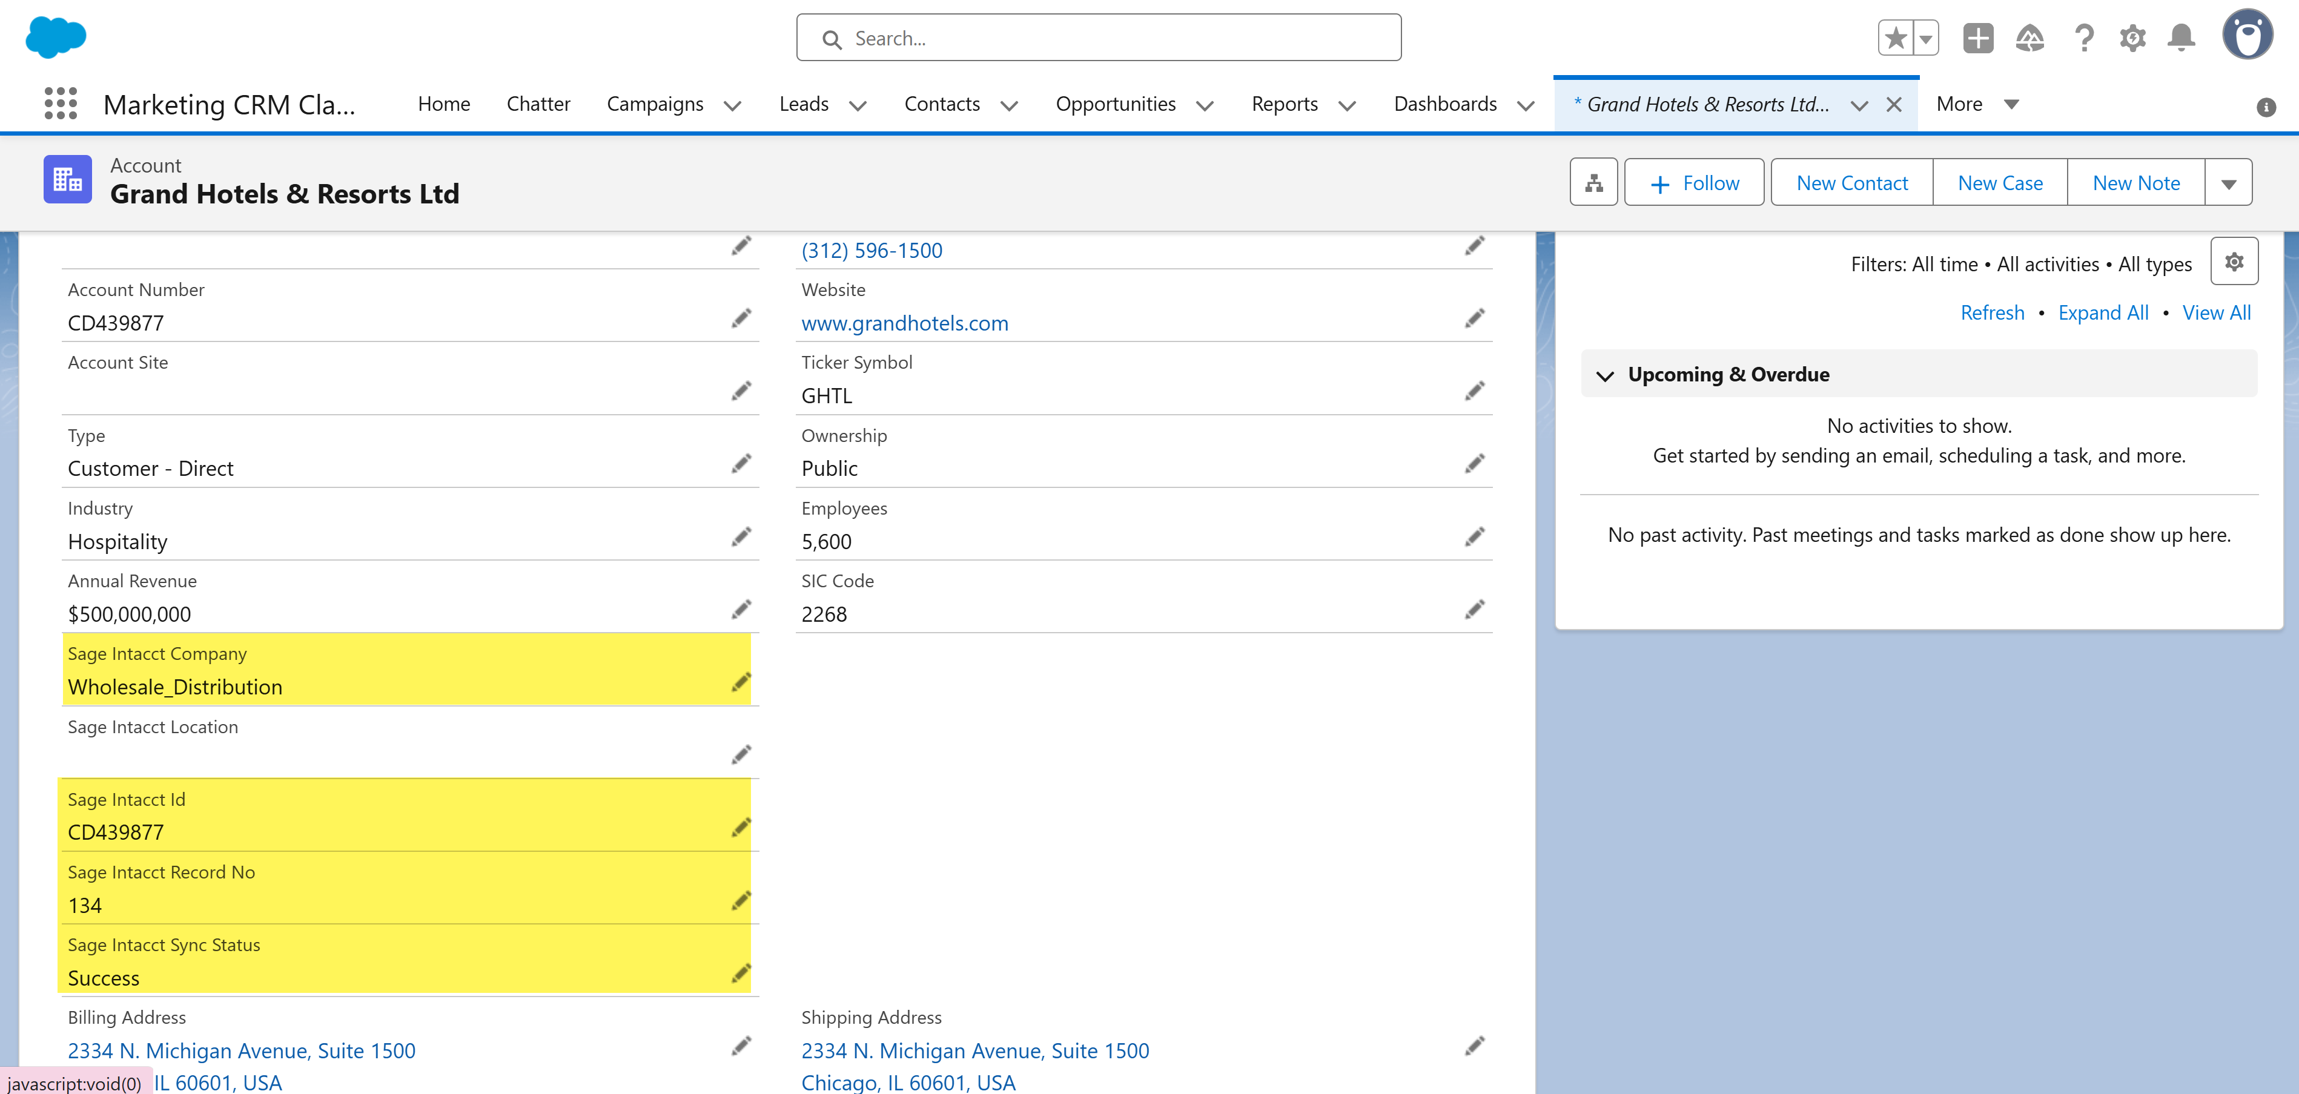Edit the Sage Intacct Company pencil
Image resolution: width=2299 pixels, height=1094 pixels.
(x=741, y=683)
